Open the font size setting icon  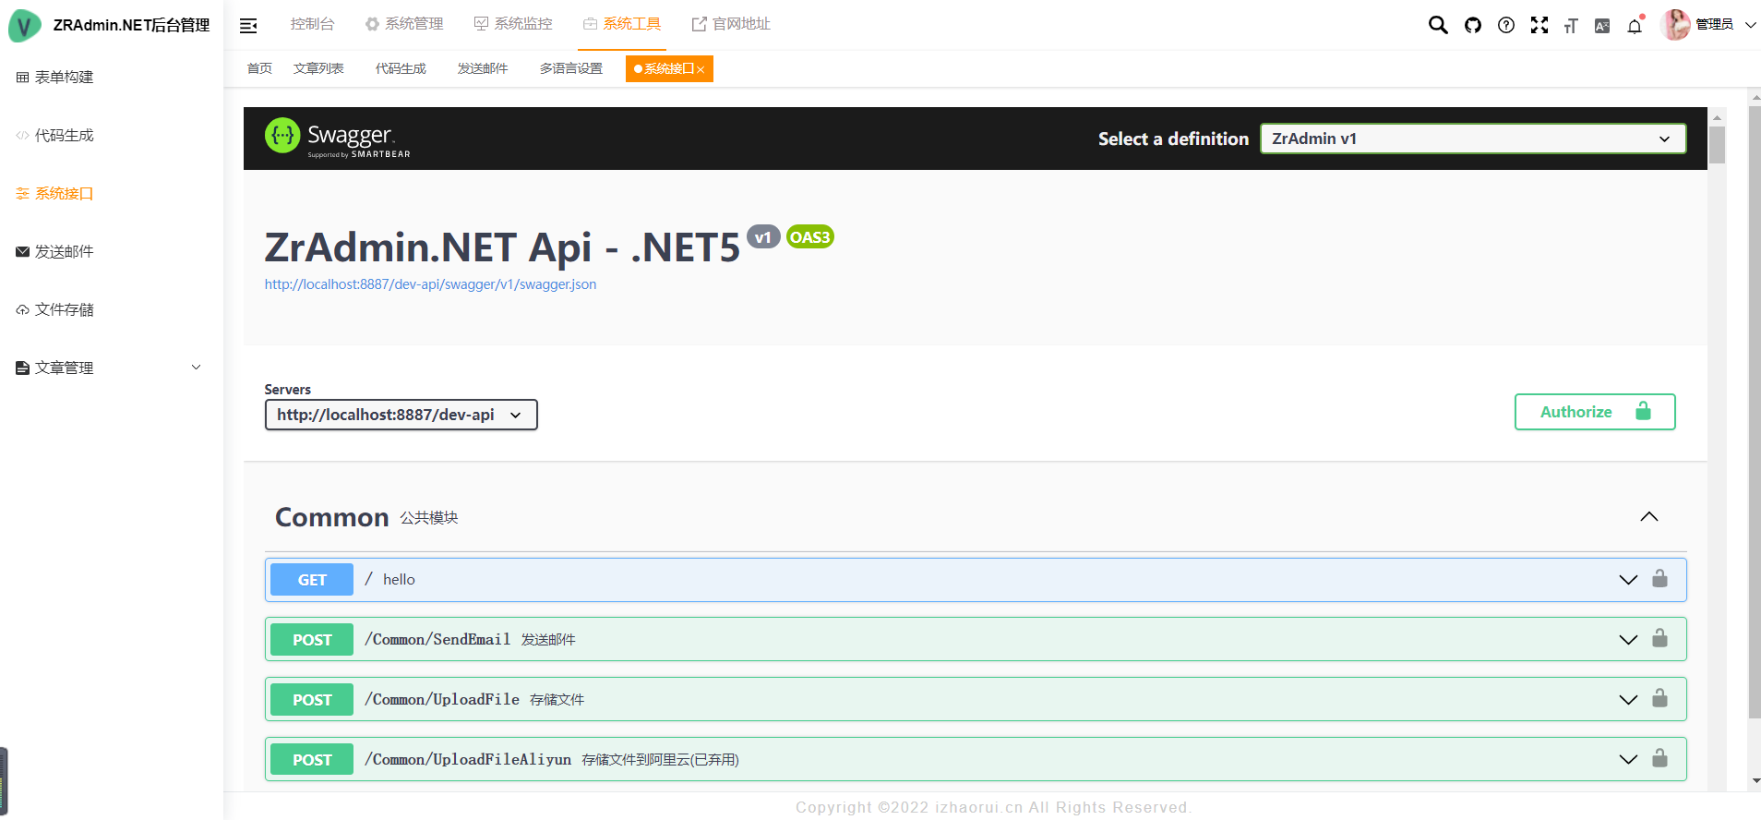pyautogui.click(x=1571, y=26)
